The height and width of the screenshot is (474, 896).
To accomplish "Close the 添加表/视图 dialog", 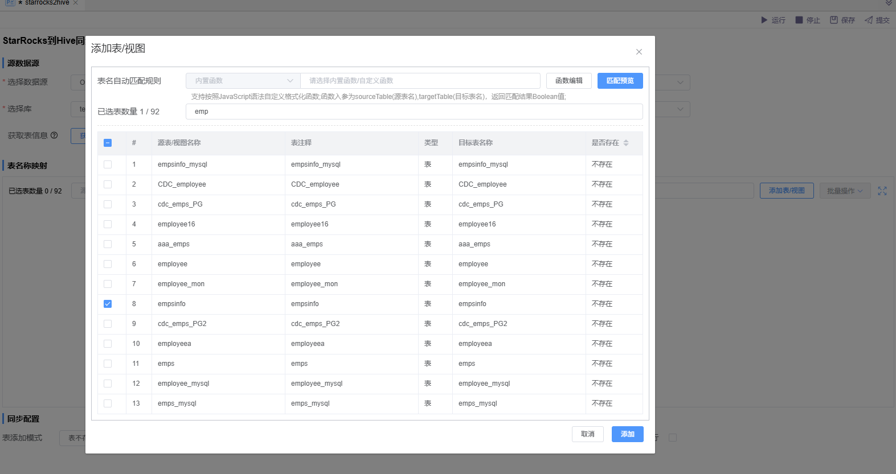I will point(639,52).
